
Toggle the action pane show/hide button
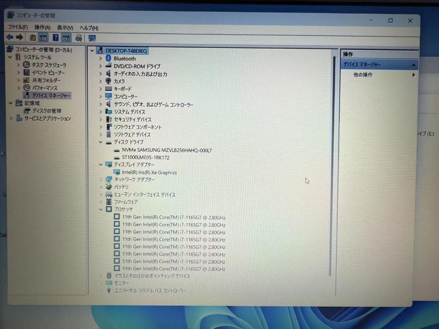[x=67, y=38]
